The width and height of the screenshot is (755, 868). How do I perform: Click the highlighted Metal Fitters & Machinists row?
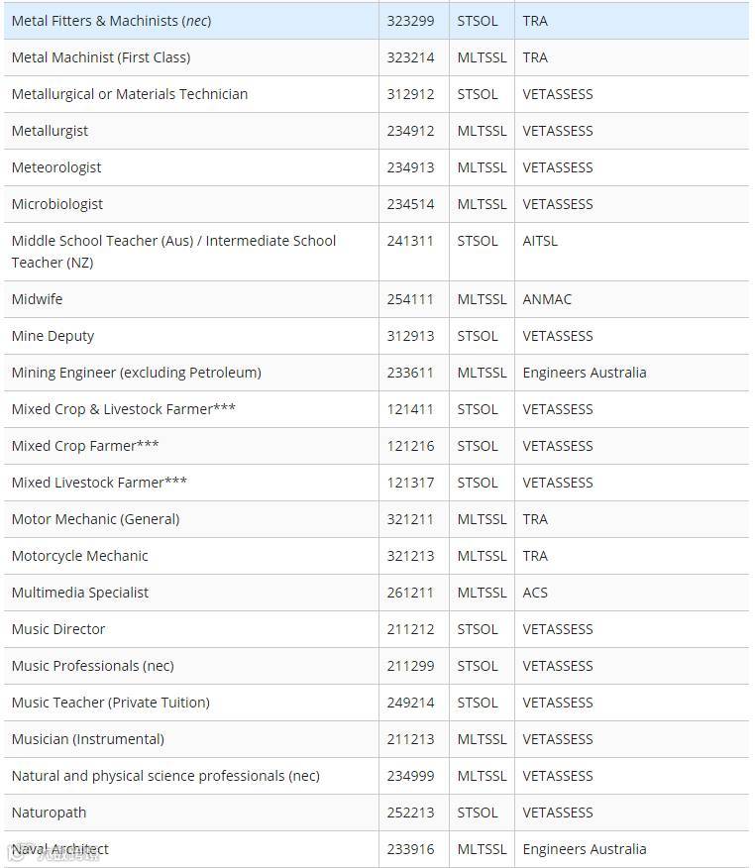point(111,21)
